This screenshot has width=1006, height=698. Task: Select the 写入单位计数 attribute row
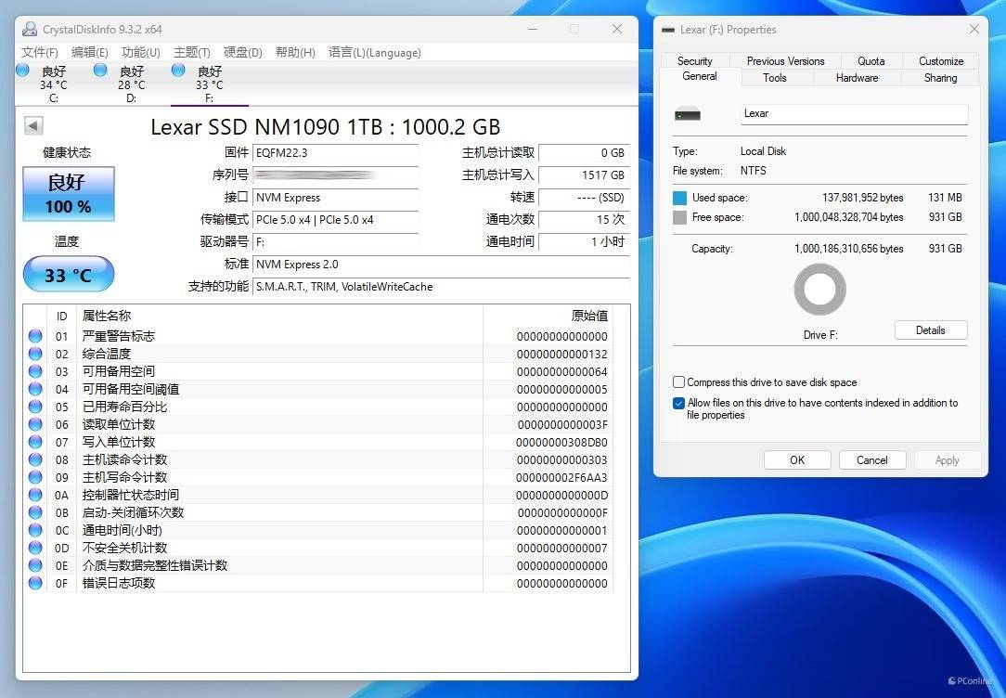coord(318,442)
